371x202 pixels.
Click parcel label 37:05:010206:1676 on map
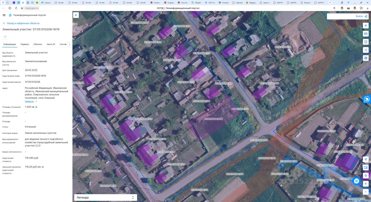click(x=213, y=119)
